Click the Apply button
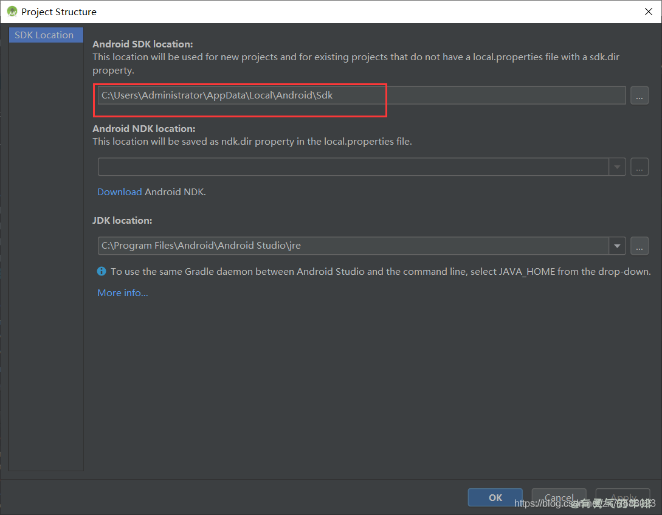This screenshot has width=662, height=515. tap(622, 497)
